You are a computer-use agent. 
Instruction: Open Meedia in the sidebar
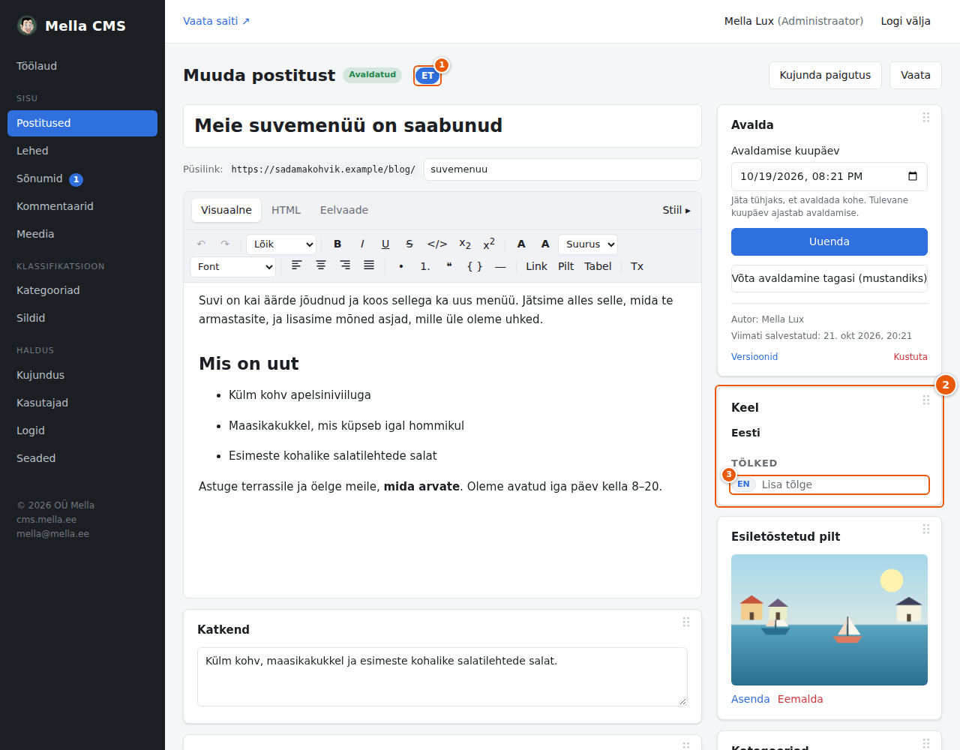(x=82, y=234)
